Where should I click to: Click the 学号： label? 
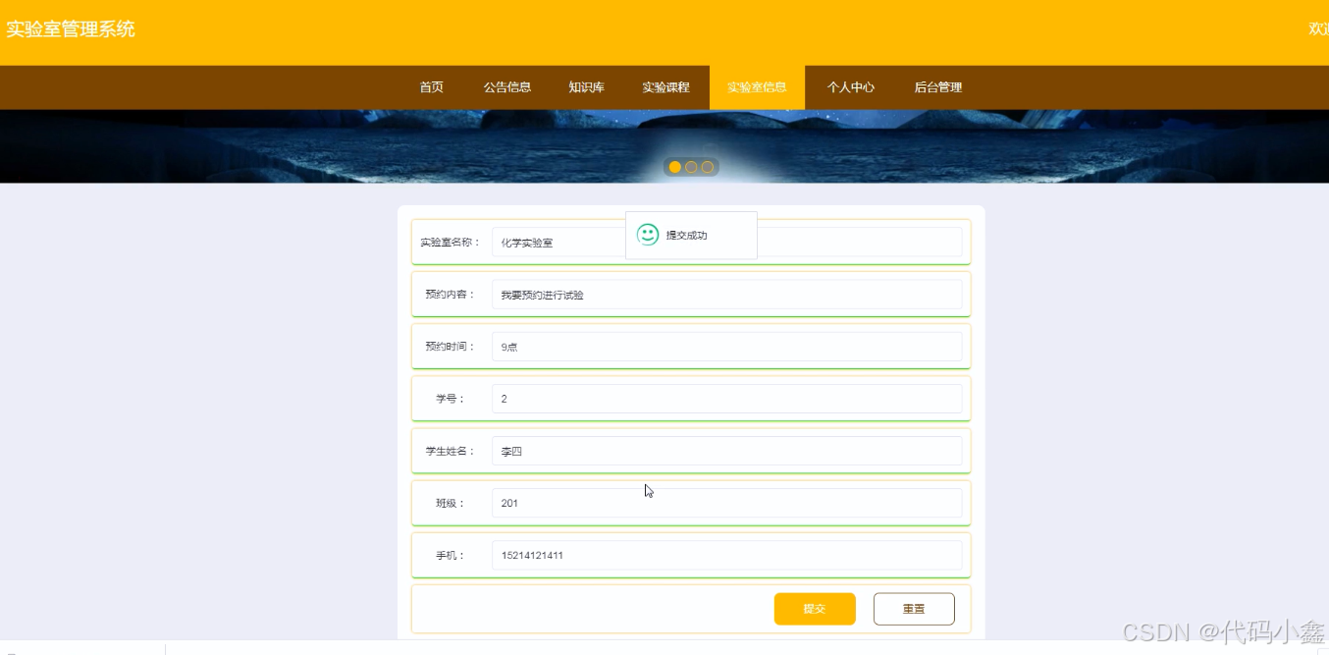(451, 399)
